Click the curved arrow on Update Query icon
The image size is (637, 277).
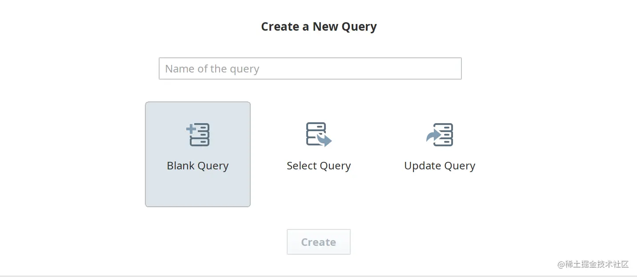coord(432,136)
